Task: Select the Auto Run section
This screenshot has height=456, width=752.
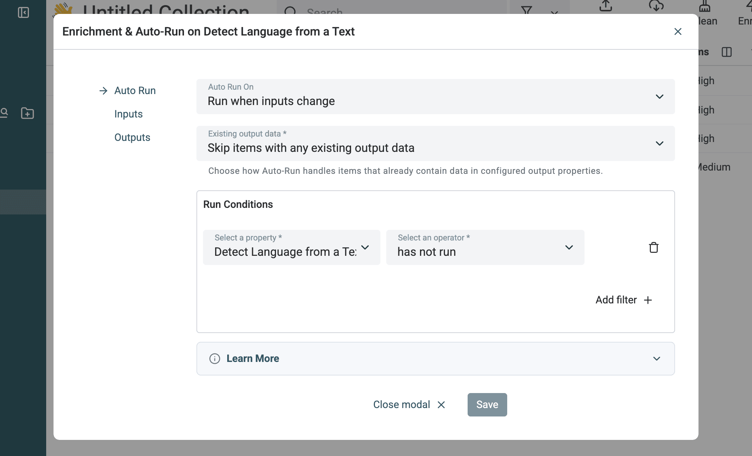Action: pyautogui.click(x=135, y=90)
